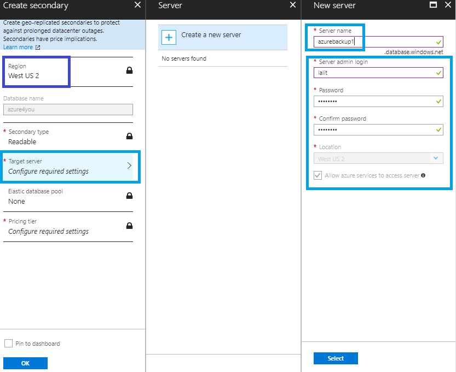Enable Pin to dashboard checkbox
456x372 pixels.
tap(8, 344)
